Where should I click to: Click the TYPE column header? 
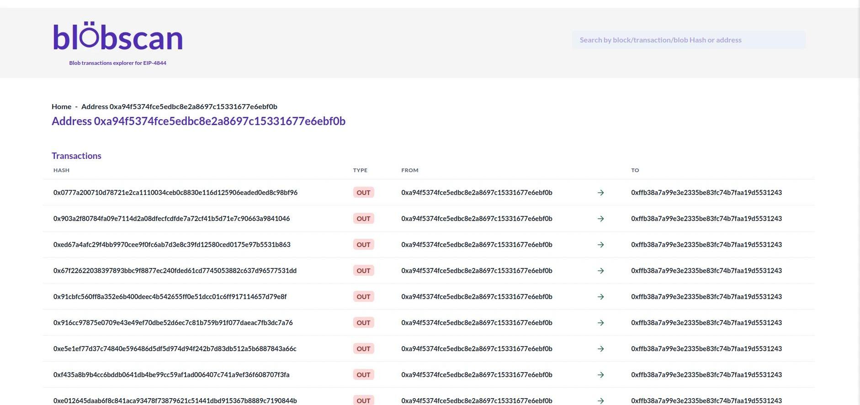(360, 170)
